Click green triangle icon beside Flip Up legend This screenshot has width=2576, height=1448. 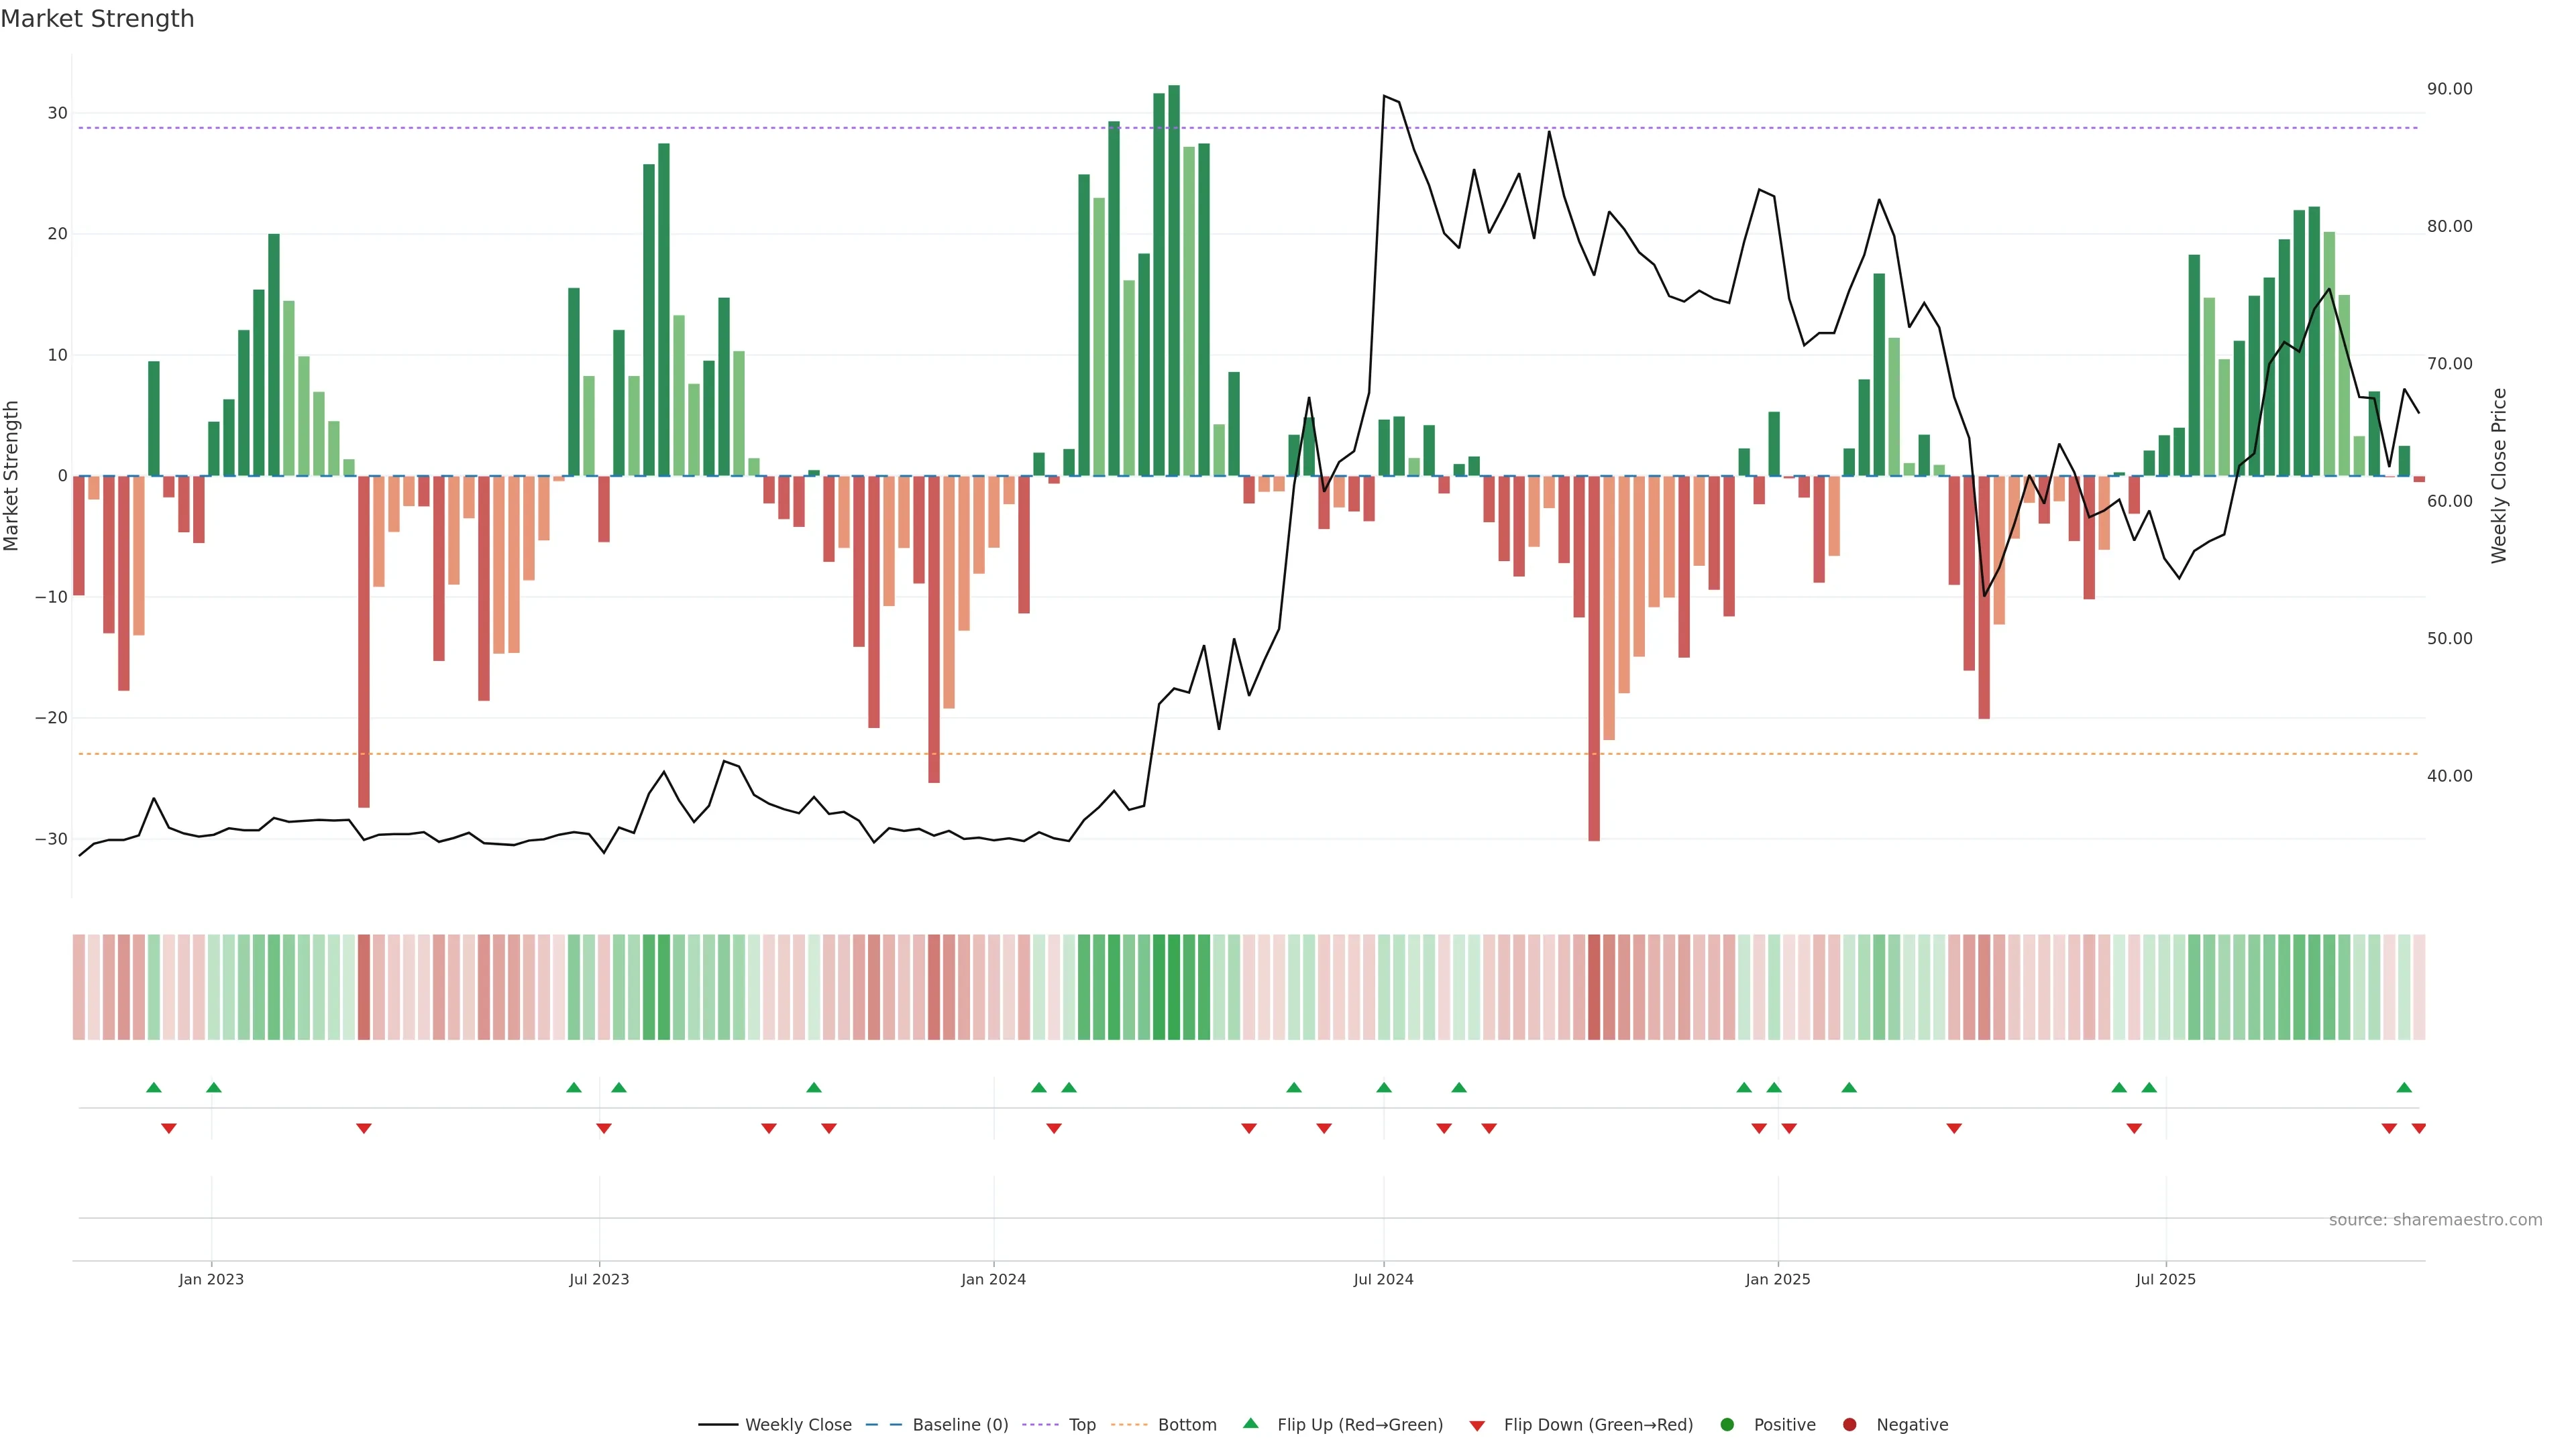point(1250,1423)
